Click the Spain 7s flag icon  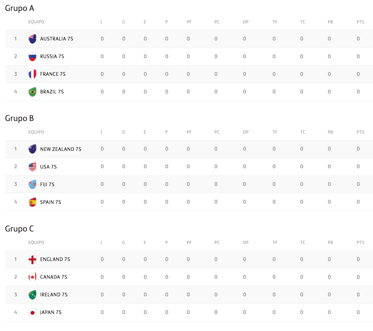[32, 202]
